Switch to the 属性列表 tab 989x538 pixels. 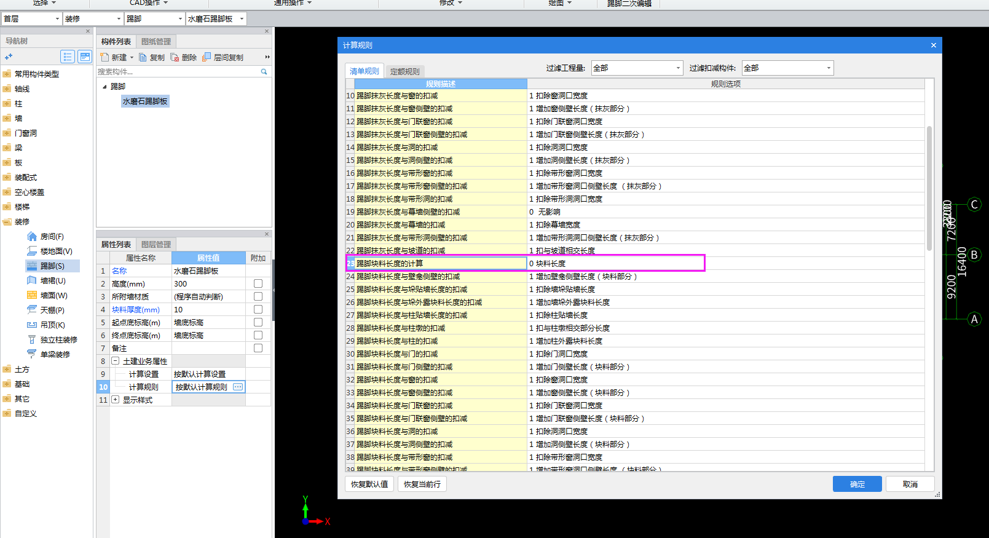pyautogui.click(x=116, y=244)
